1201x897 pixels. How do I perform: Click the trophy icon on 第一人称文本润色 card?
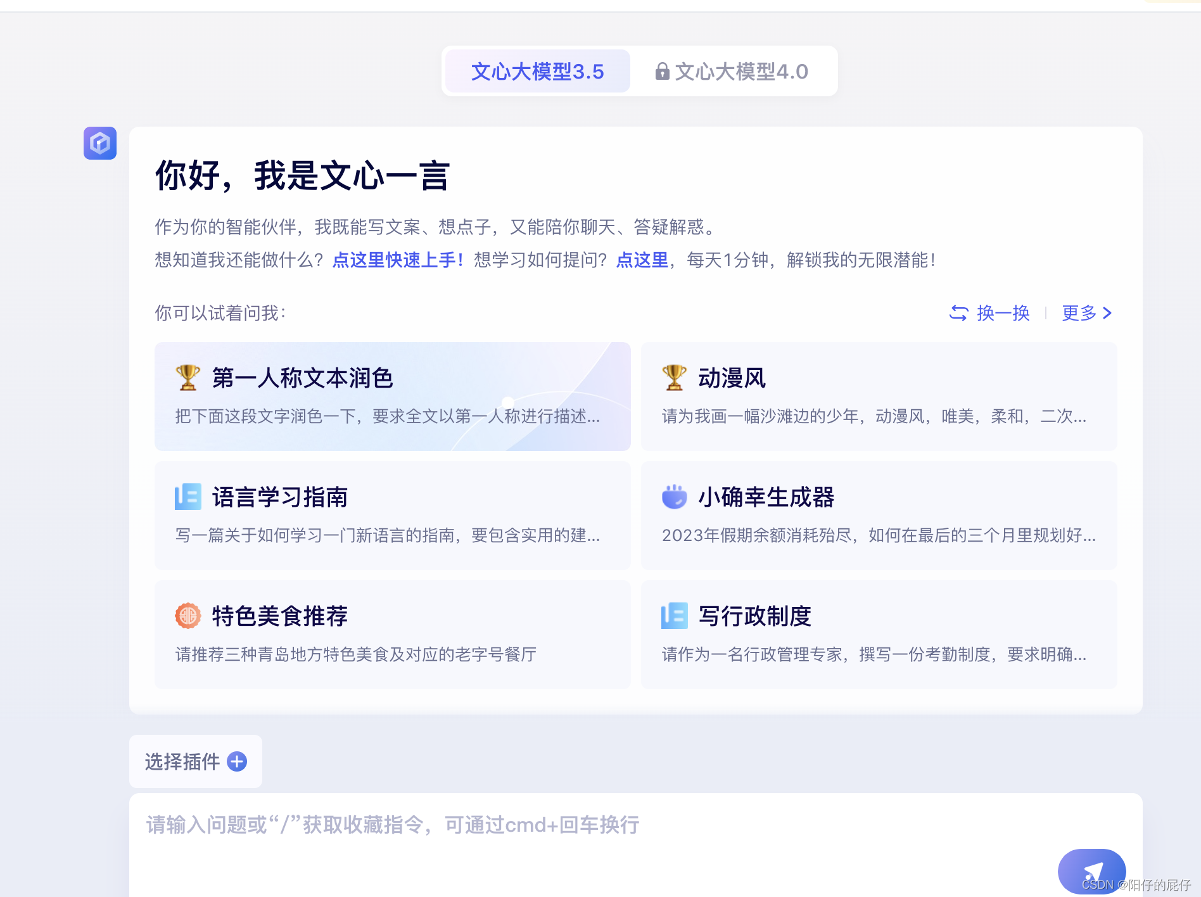pos(187,378)
